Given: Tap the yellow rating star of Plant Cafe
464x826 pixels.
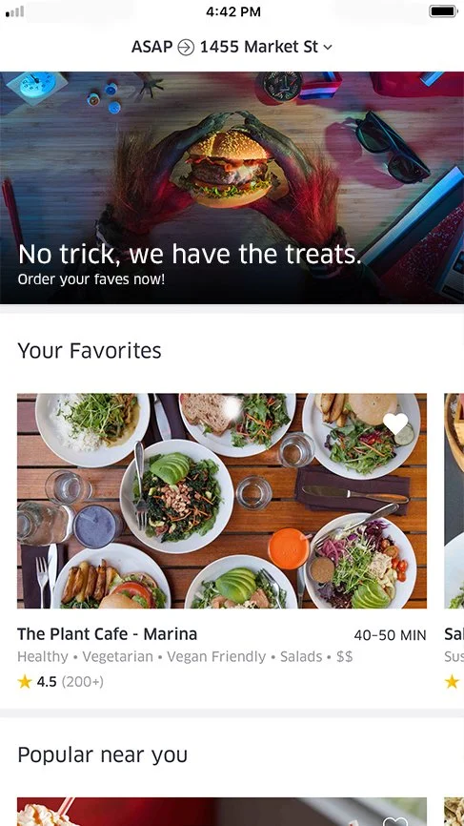Looking at the screenshot, I should [25, 682].
